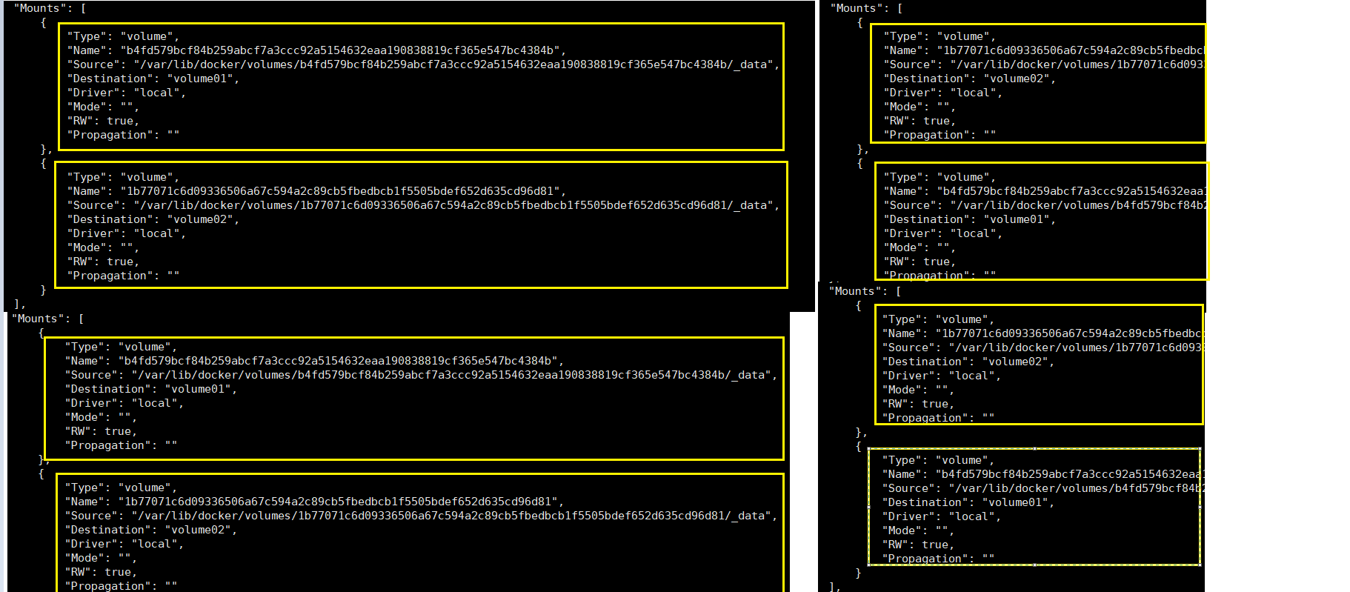
Task: Click Destination "volume01" in upper-left terminal
Action: click(153, 79)
